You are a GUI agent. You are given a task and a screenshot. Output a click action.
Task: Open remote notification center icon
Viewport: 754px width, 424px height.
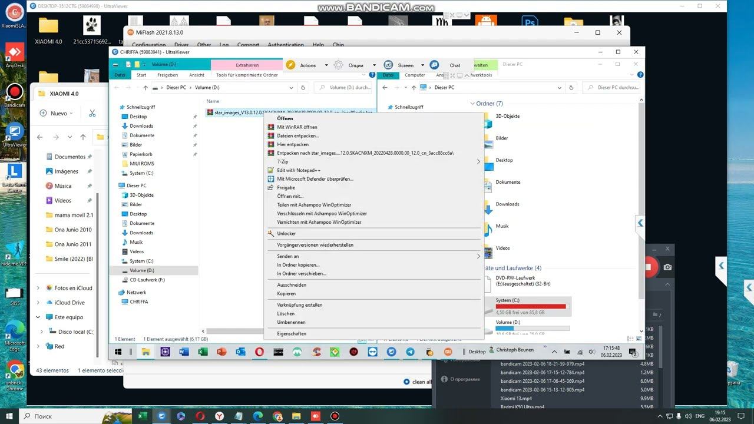point(633,352)
